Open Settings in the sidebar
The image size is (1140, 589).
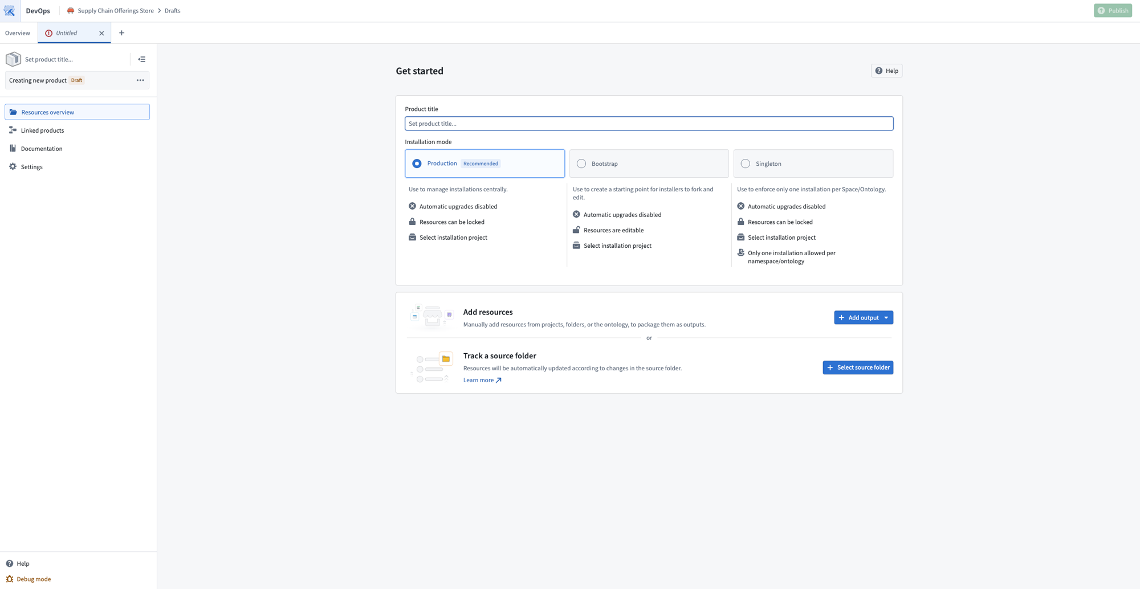[77, 167]
